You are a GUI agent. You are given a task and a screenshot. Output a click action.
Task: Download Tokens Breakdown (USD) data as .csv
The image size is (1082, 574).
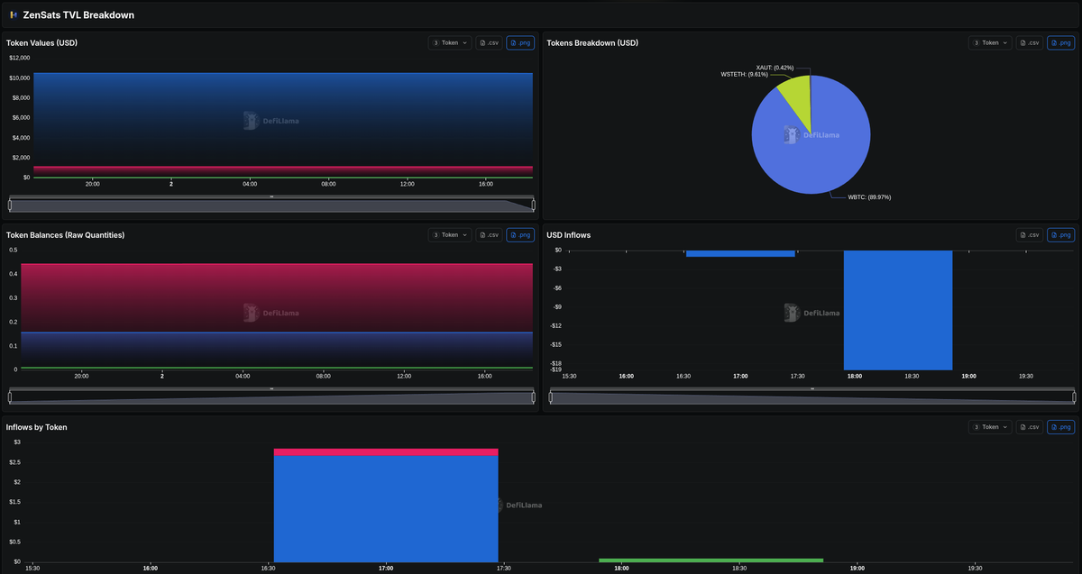(x=1030, y=42)
